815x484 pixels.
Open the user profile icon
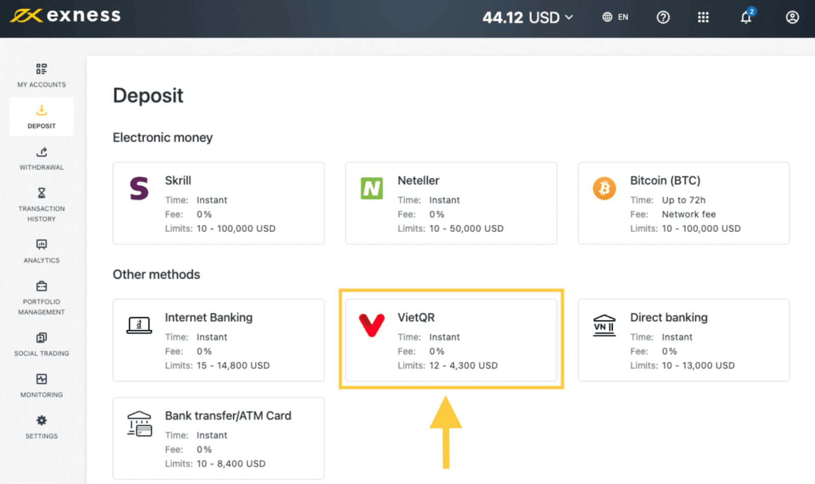[x=792, y=17]
